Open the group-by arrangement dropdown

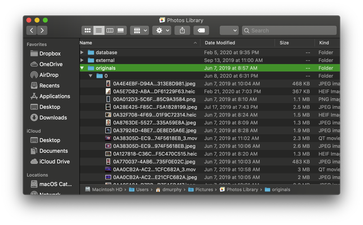coord(139,30)
